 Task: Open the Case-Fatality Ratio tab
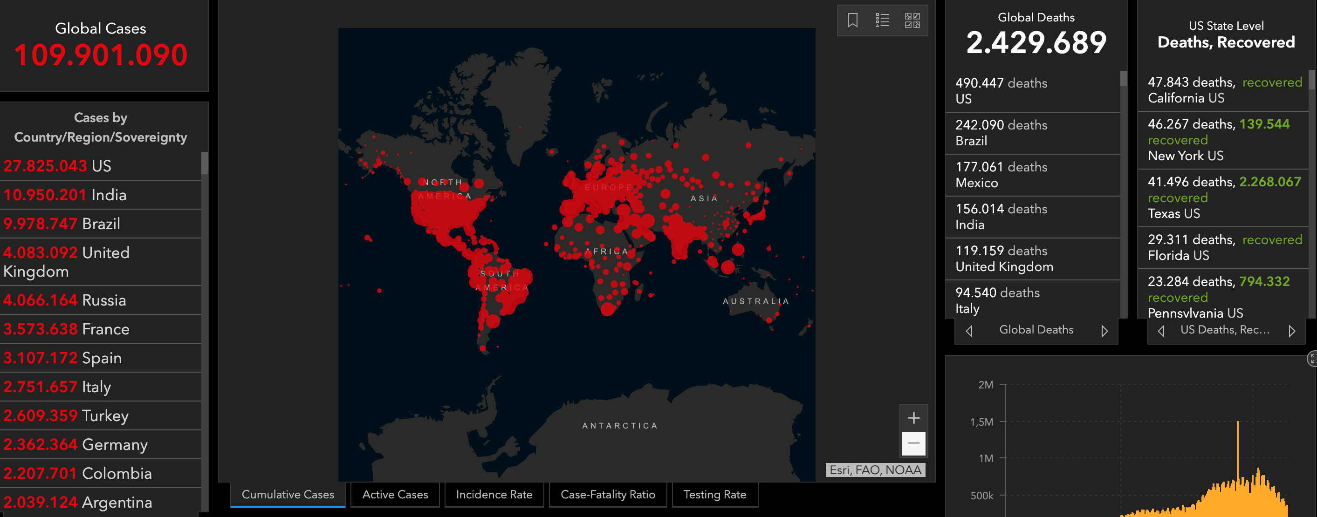click(x=607, y=495)
